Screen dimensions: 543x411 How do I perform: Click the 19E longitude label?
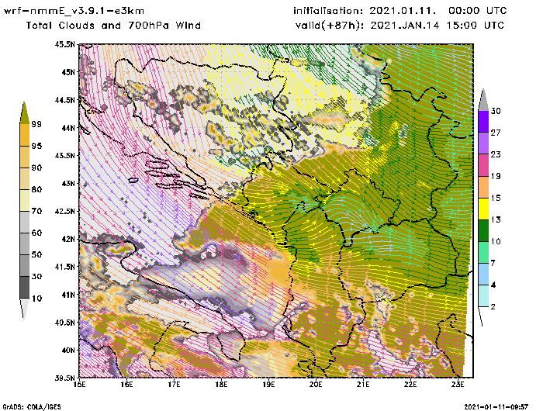pyautogui.click(x=268, y=385)
